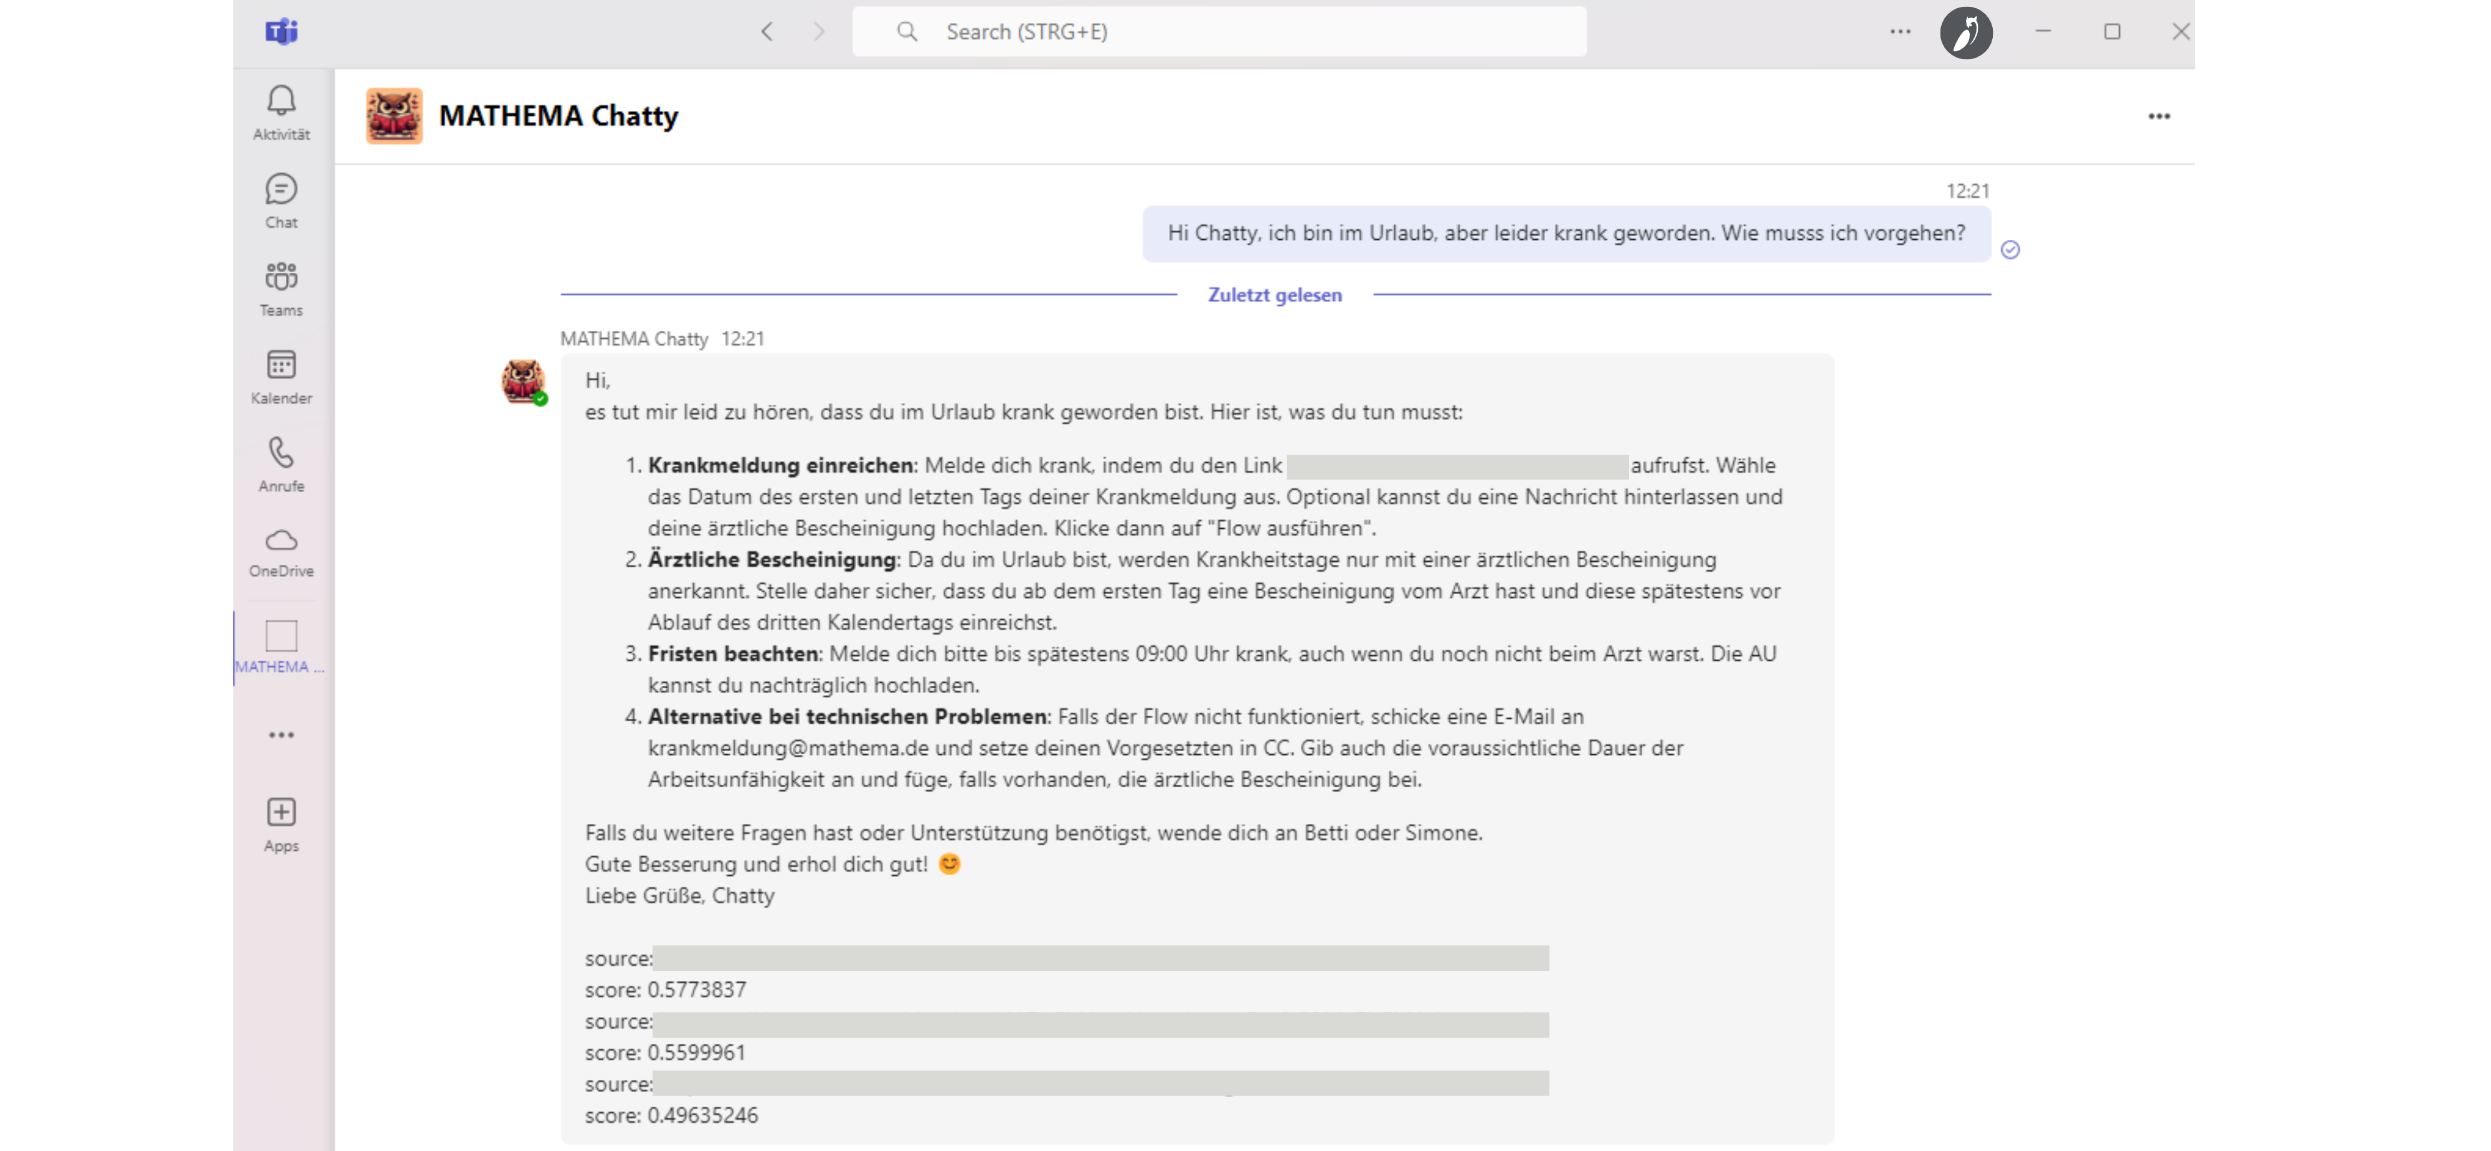Maximize the Teams window

(2112, 32)
